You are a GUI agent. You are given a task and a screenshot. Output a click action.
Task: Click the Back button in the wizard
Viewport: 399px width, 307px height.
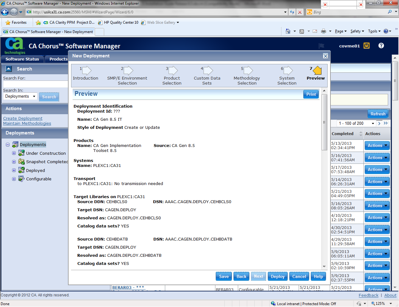241,276
